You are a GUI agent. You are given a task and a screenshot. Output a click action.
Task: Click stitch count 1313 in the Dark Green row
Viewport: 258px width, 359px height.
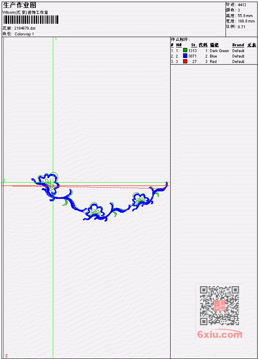tap(192, 50)
